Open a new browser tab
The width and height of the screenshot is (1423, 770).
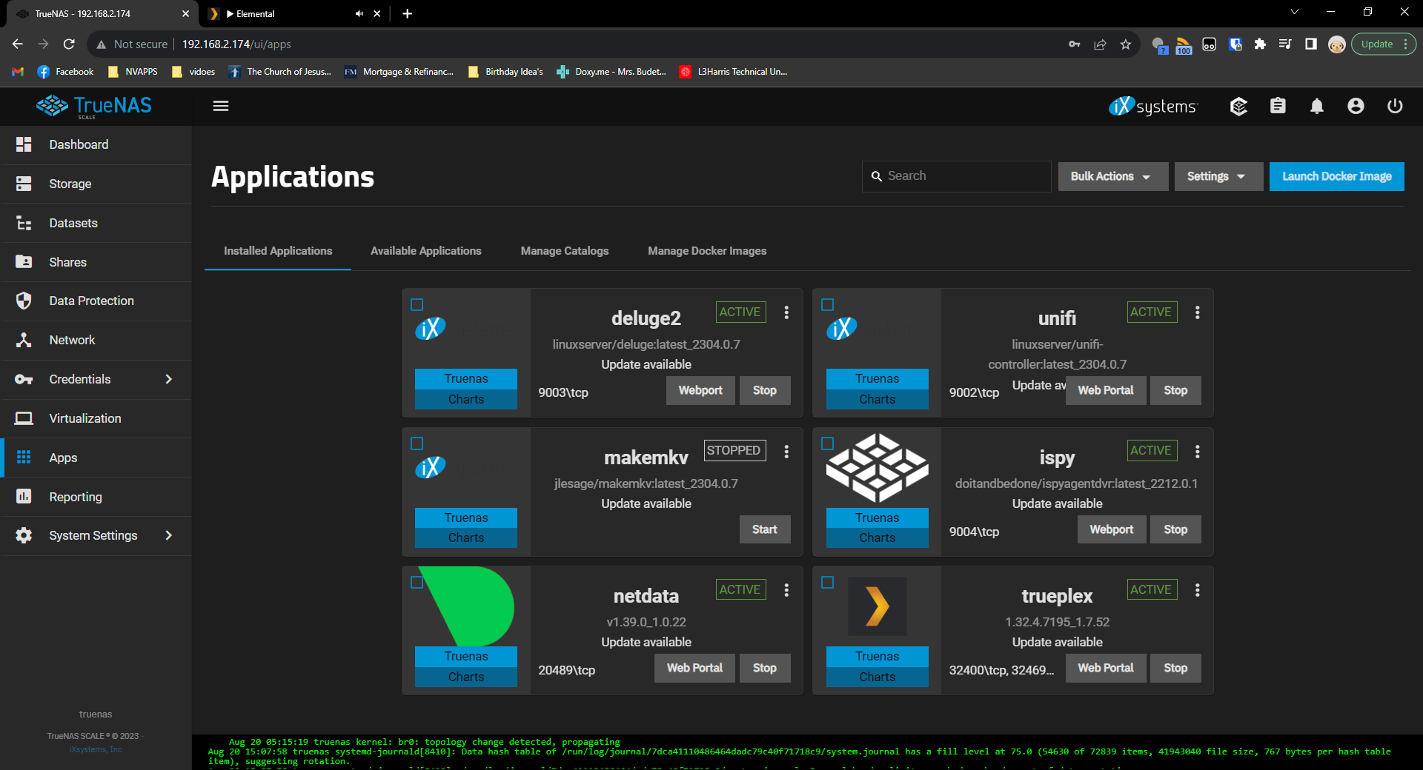point(407,13)
